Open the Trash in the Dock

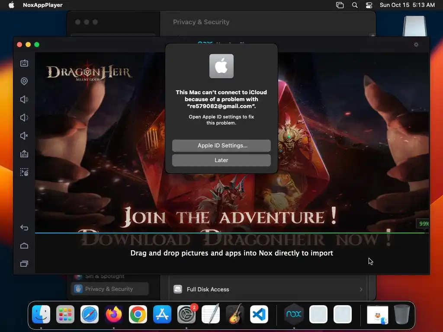[x=402, y=314]
